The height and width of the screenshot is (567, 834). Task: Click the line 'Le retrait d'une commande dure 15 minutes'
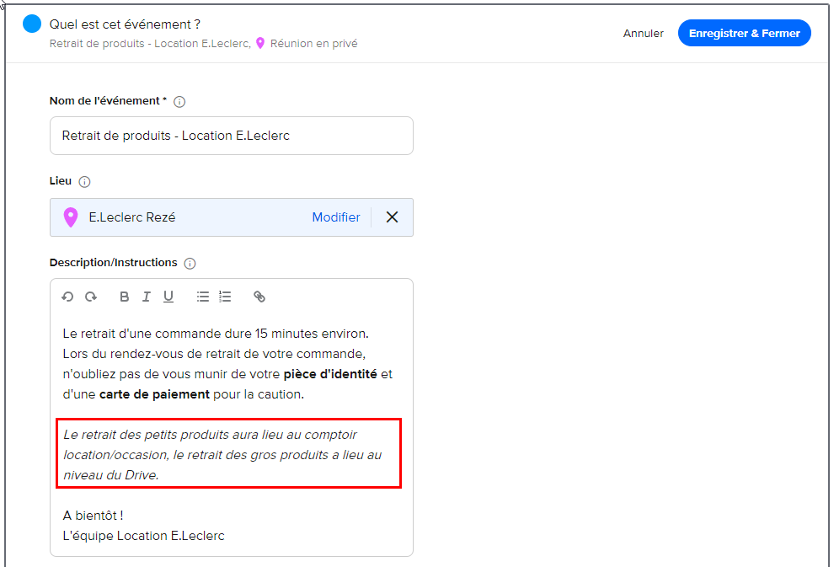216,334
